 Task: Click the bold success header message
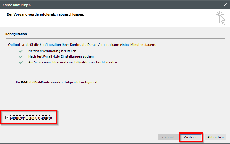45,14
